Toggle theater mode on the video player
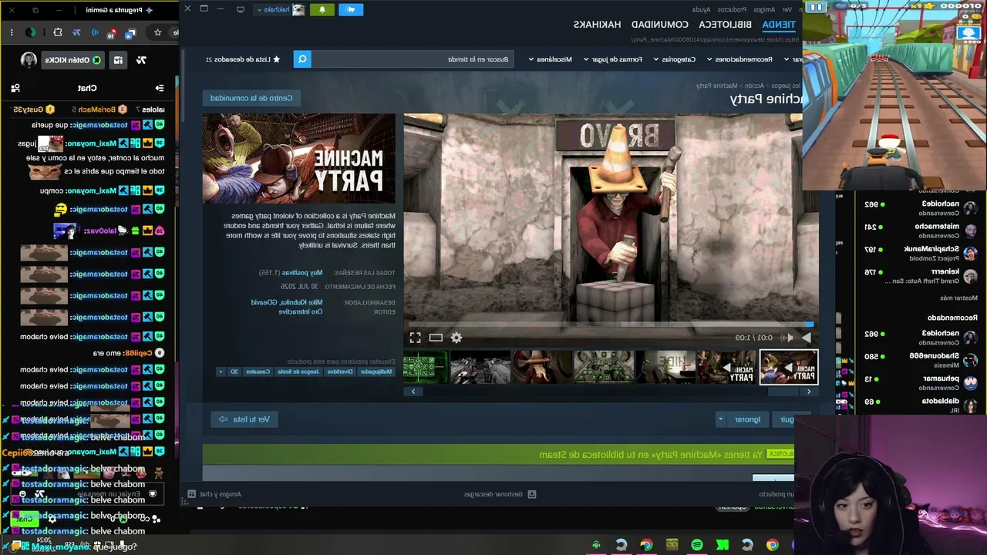The image size is (987, 555). (436, 338)
